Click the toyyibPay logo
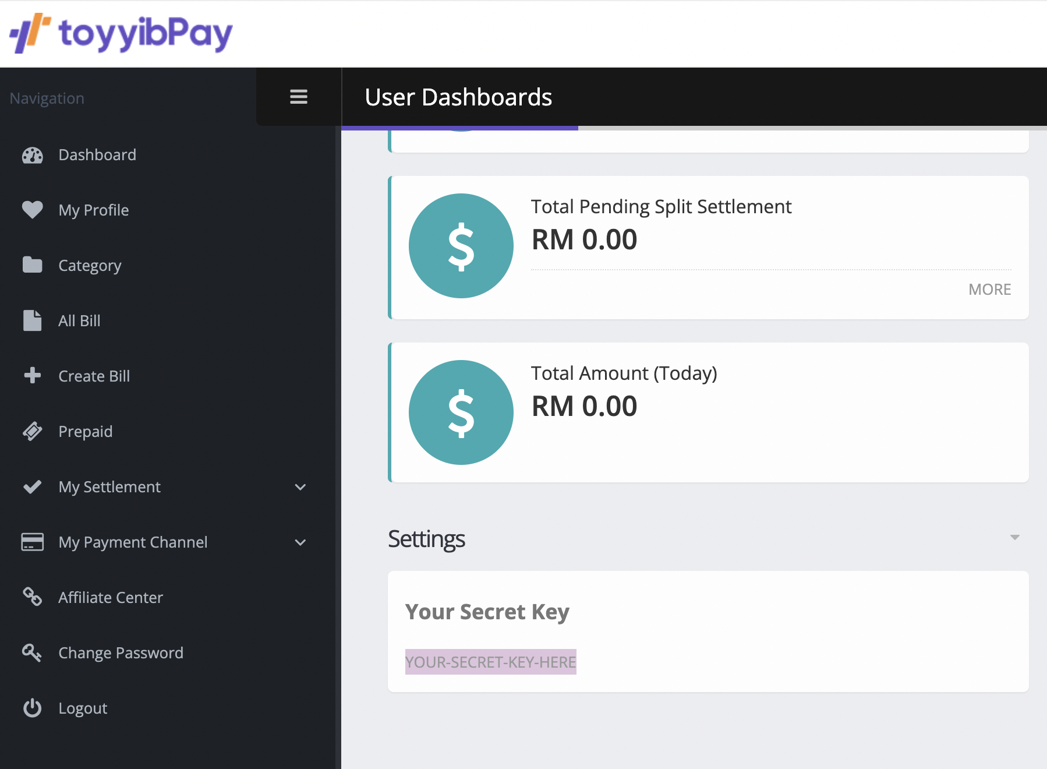1047x769 pixels. coord(119,33)
